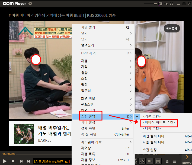Expand the 열기 submenu

click(104, 33)
